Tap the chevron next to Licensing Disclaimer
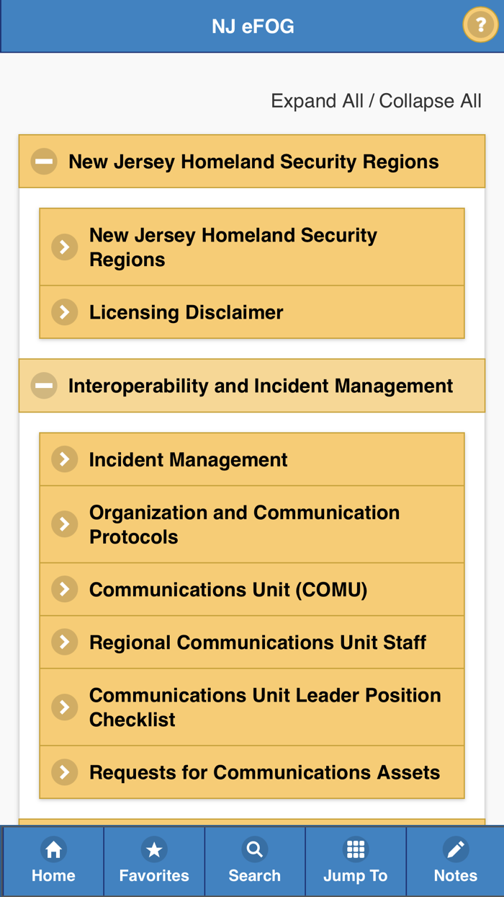Viewport: 504px width, 897px height. (x=64, y=312)
